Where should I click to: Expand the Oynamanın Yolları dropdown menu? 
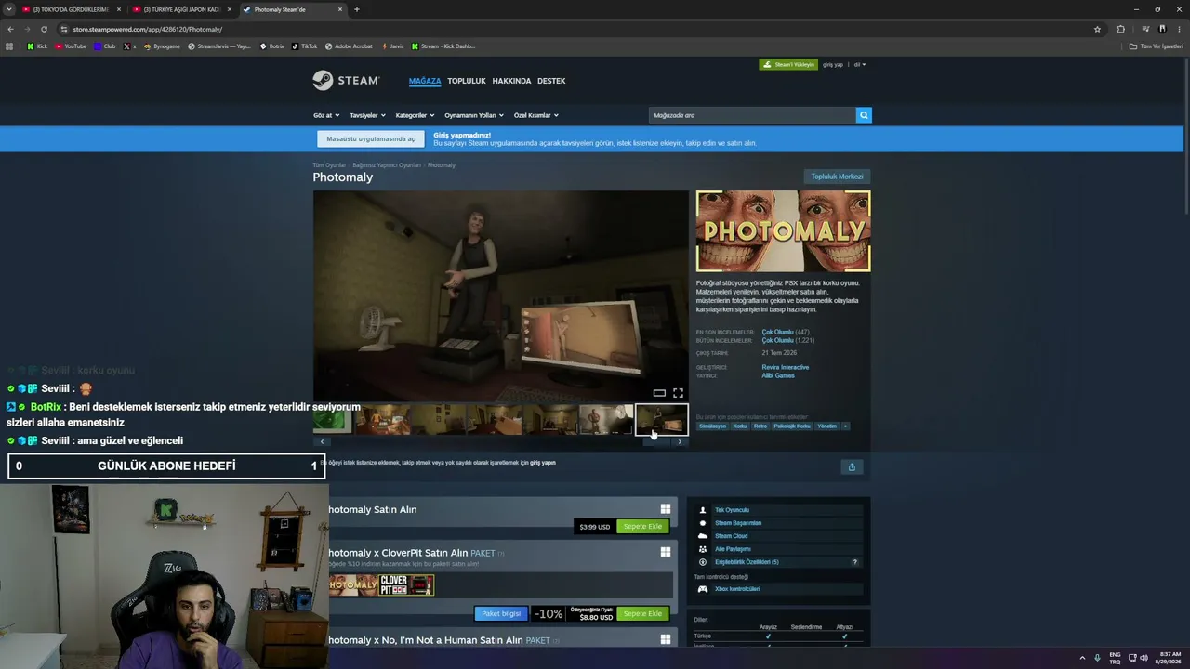pyautogui.click(x=474, y=115)
